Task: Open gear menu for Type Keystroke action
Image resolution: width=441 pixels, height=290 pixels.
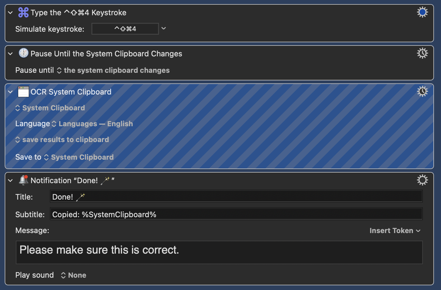Action: (422, 12)
